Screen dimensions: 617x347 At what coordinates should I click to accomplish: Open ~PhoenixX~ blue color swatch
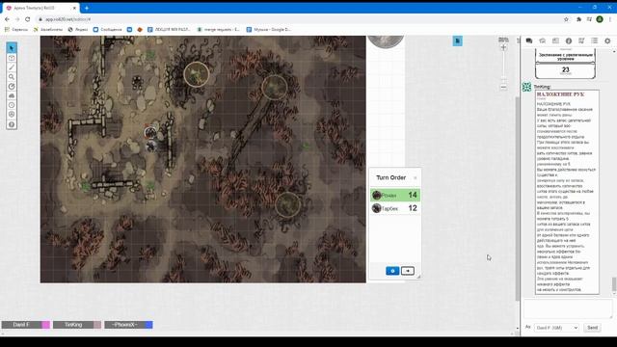[149, 325]
